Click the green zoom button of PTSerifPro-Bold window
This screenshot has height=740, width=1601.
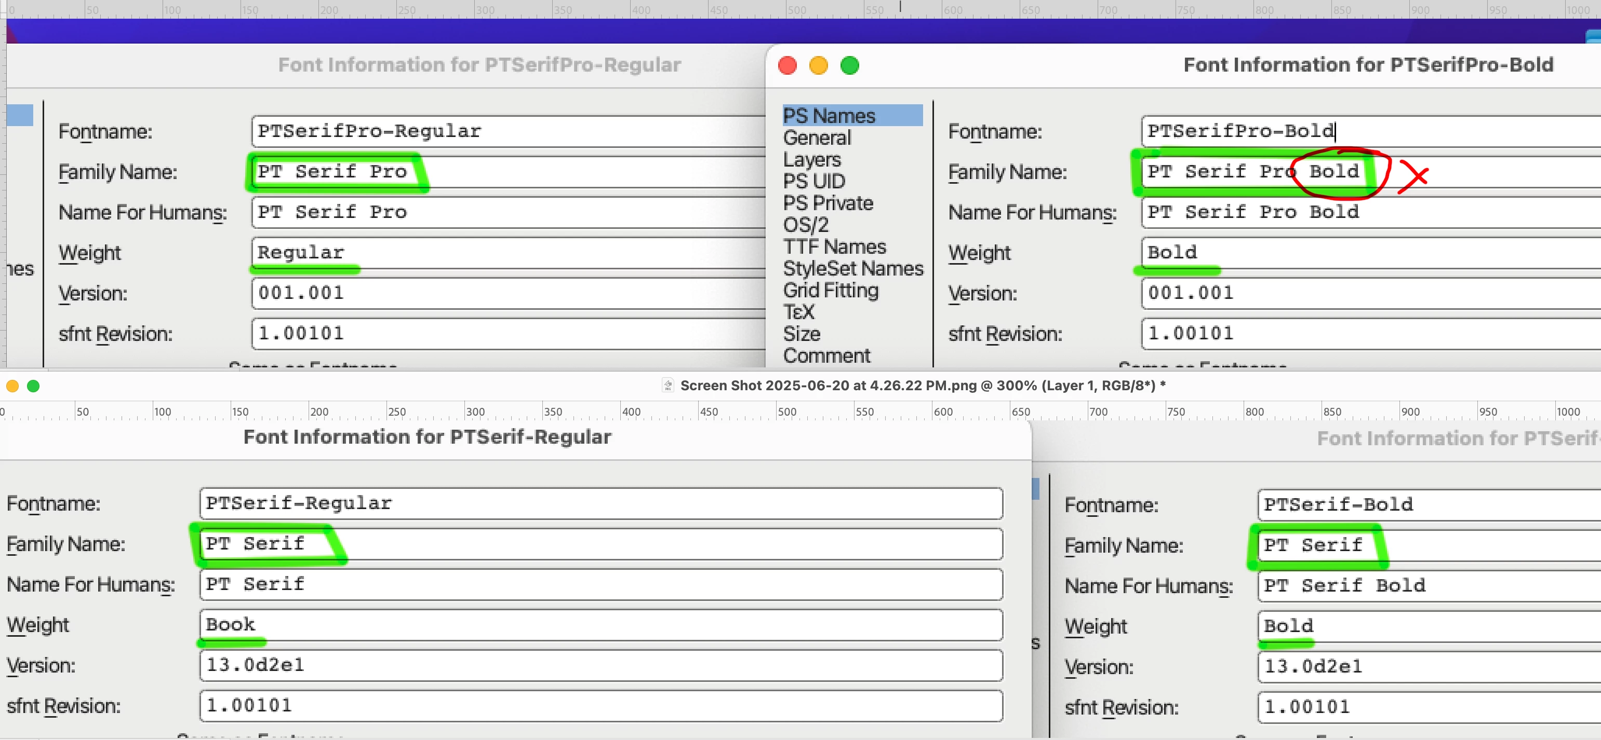pos(849,65)
